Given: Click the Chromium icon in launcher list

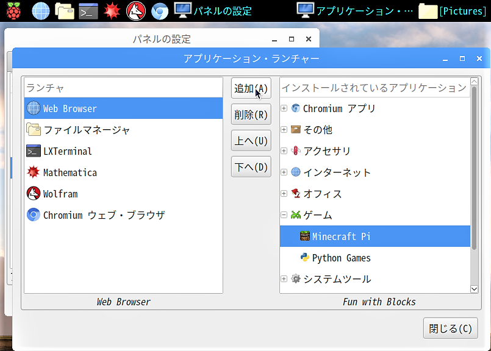Looking at the screenshot, I should pos(34,214).
